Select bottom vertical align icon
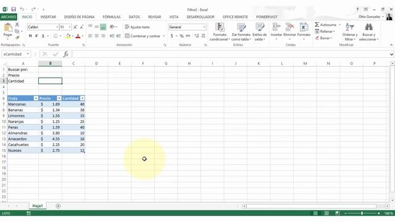The height and width of the screenshot is (222, 395). click(x=103, y=27)
